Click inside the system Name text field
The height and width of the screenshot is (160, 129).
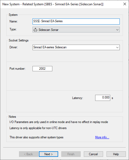tap(76, 21)
